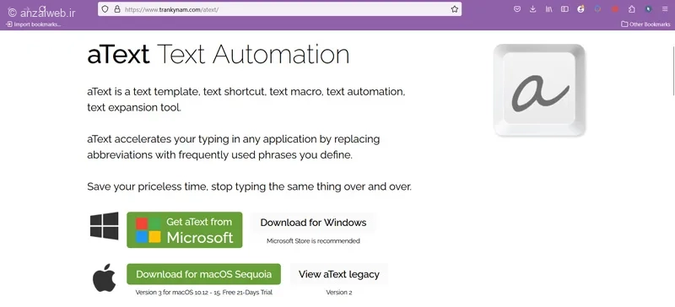Click the Import bookmarks toolbar item
Image resolution: width=675 pixels, height=307 pixels.
[x=33, y=24]
